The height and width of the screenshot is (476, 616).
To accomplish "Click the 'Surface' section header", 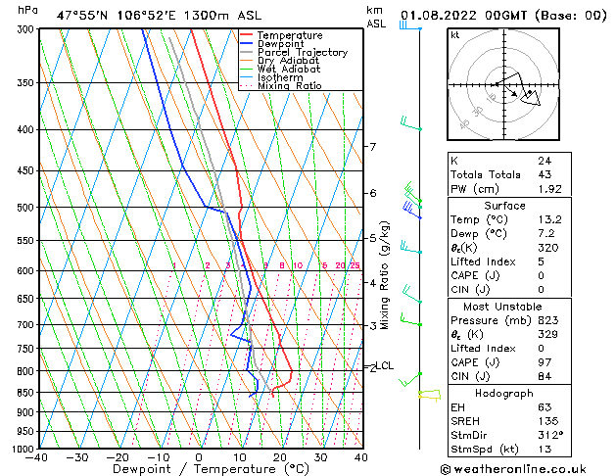I will (504, 206).
